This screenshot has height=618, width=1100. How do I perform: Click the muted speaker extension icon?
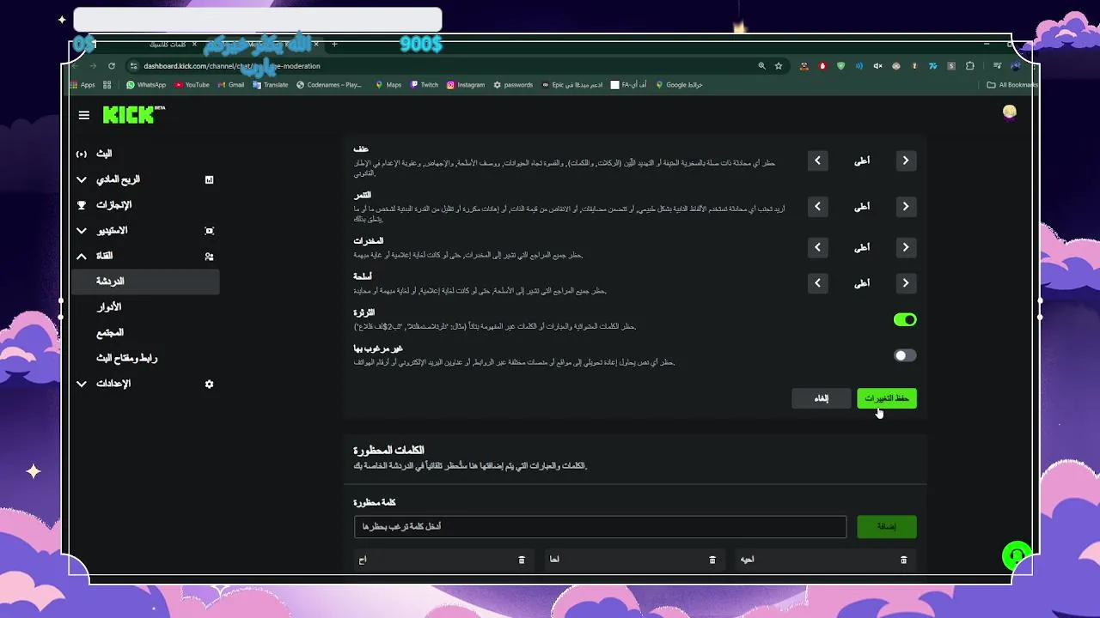point(877,66)
